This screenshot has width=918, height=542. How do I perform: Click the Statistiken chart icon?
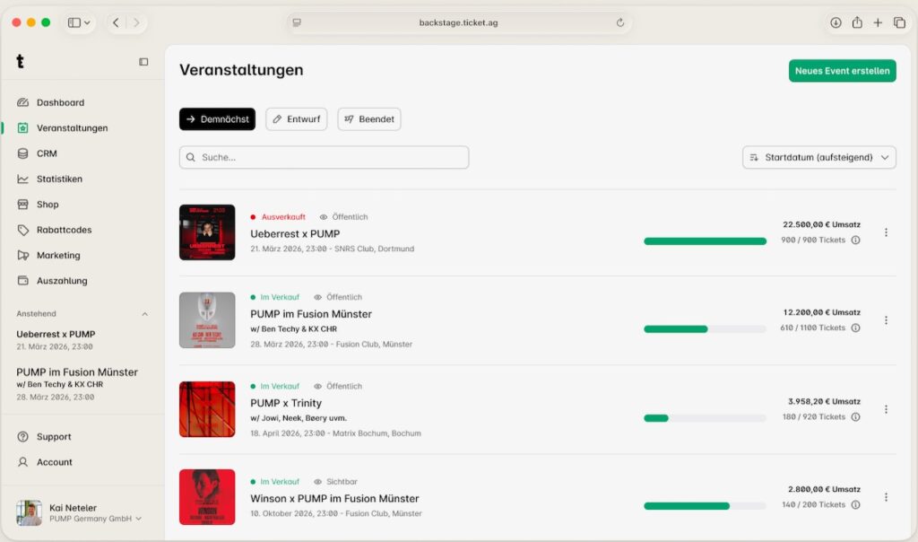23,179
